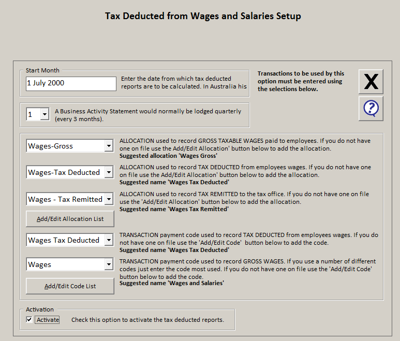Click the title 'Tax Deducted from Wages and Salaries Setup'

coord(203,16)
